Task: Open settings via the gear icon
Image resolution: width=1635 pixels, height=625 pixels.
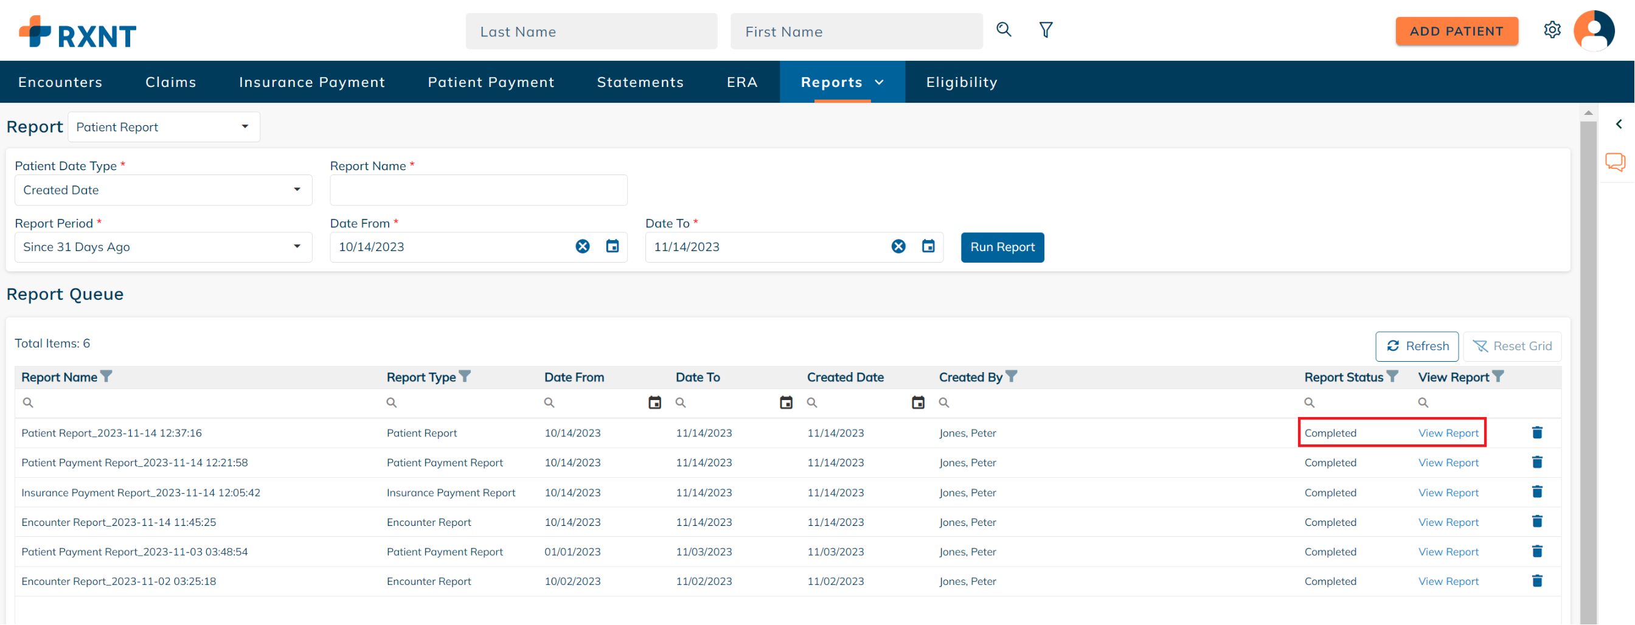Action: [x=1551, y=30]
